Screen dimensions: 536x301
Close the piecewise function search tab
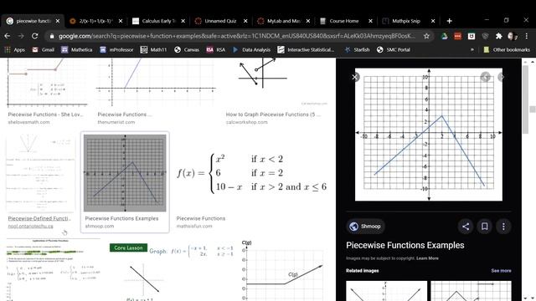[58, 21]
